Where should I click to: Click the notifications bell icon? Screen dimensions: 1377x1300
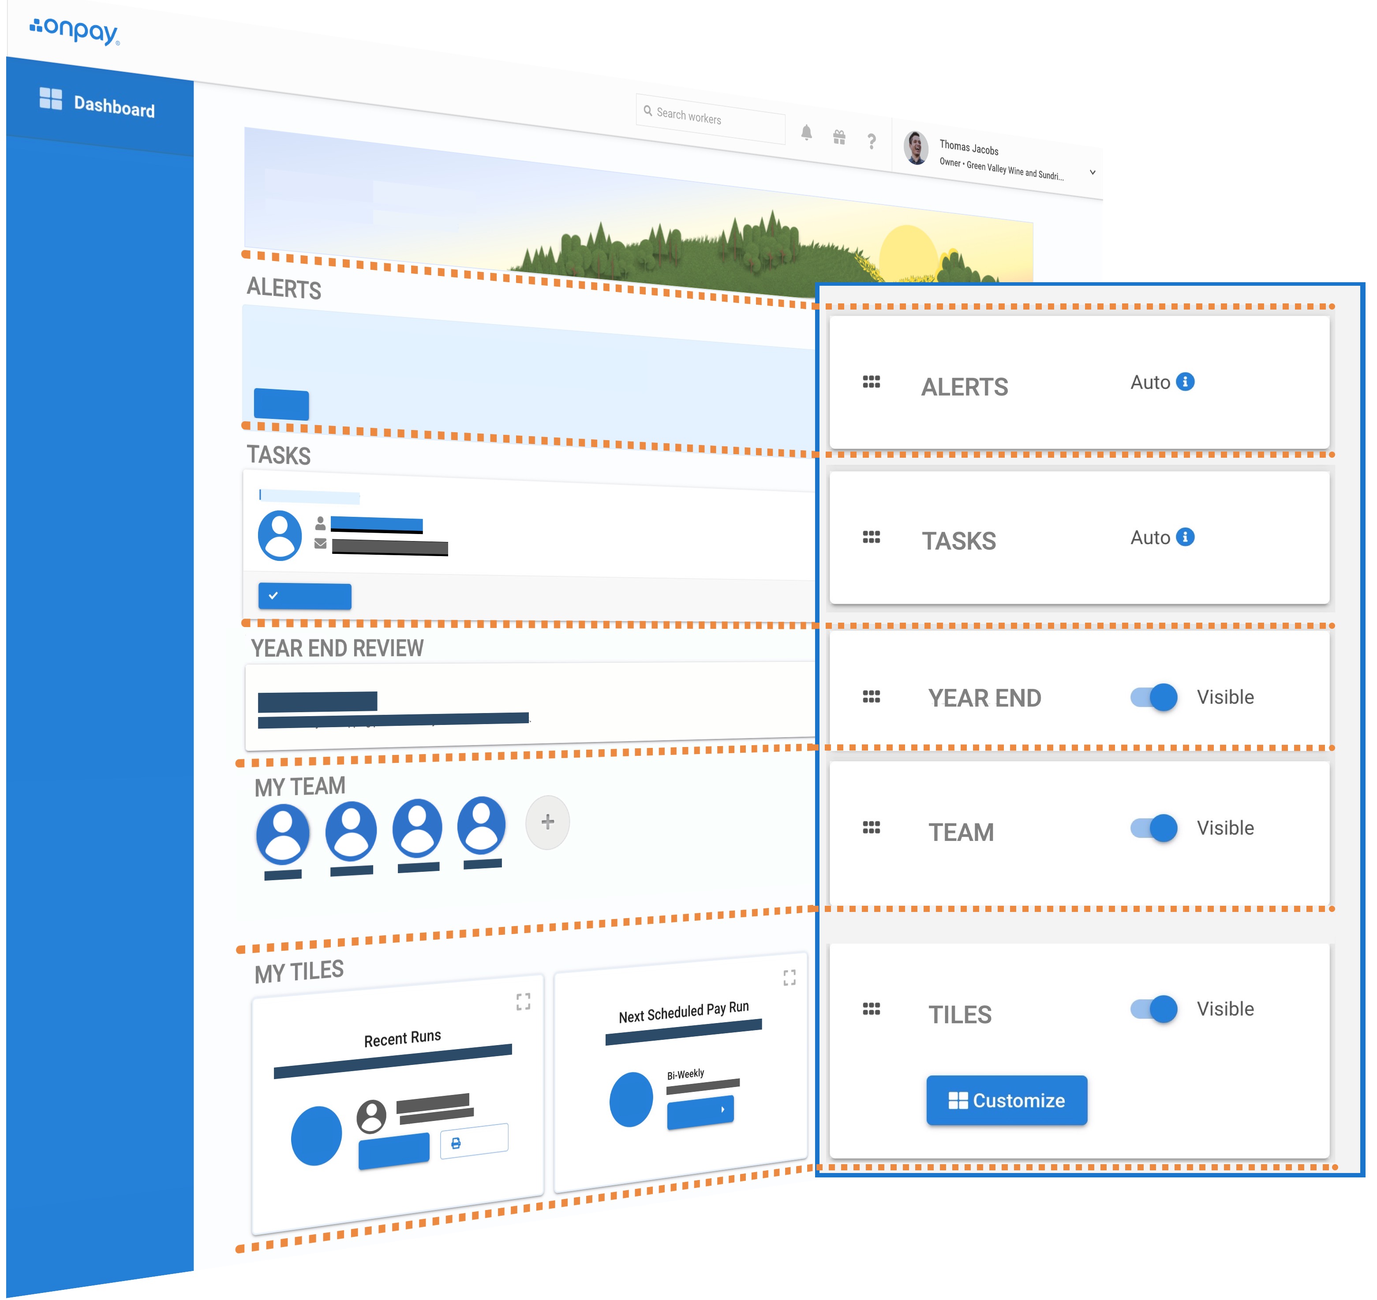806,132
